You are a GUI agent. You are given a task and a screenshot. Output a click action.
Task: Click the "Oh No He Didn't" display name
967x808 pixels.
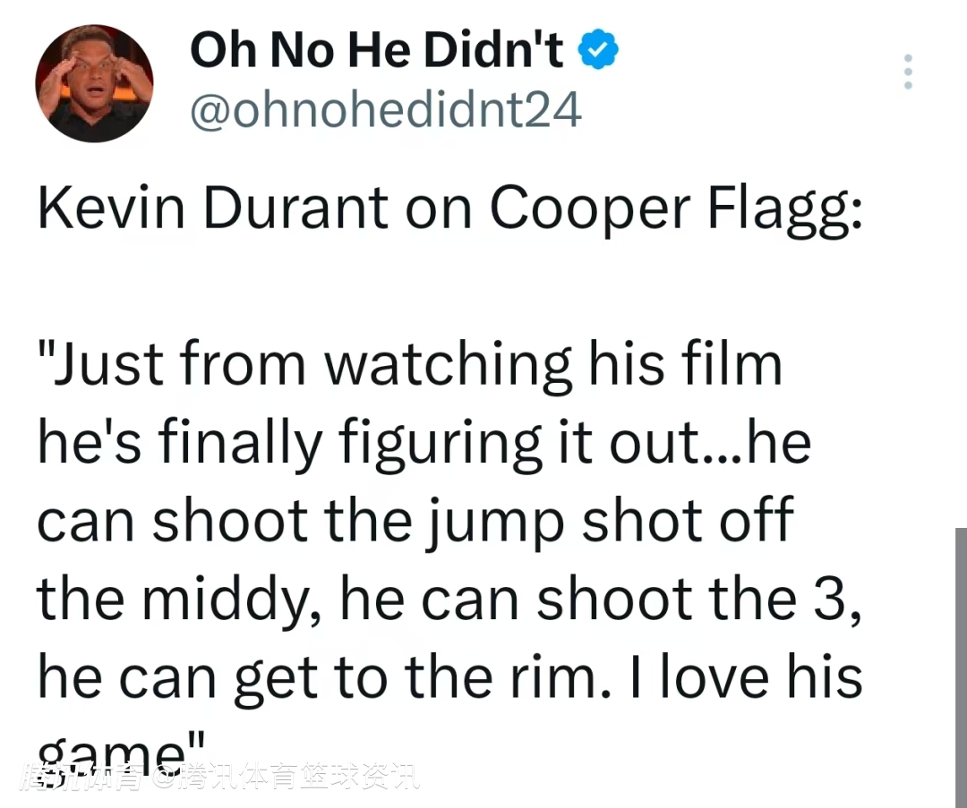point(377,52)
